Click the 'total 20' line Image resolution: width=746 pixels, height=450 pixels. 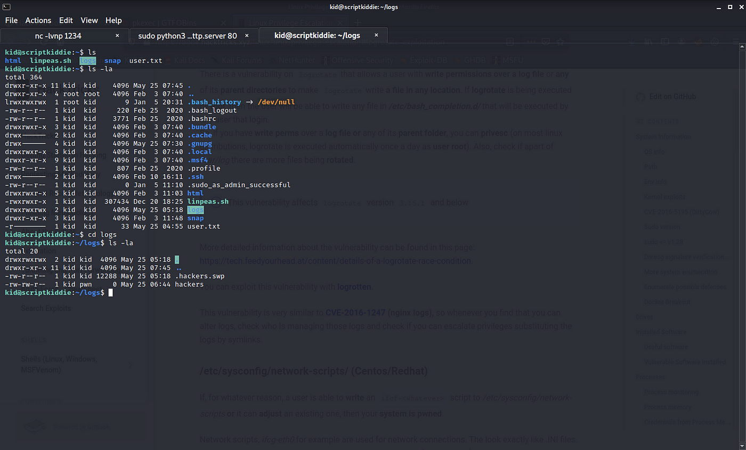tap(21, 251)
